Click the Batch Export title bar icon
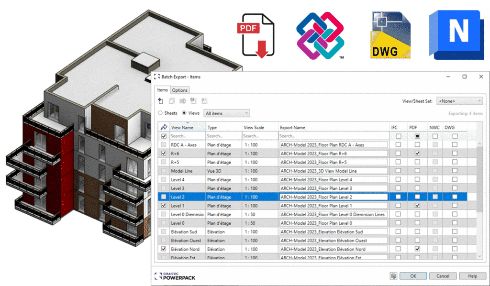Image resolution: width=490 pixels, height=286 pixels. coord(157,77)
